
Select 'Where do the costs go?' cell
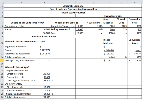(22, 67)
